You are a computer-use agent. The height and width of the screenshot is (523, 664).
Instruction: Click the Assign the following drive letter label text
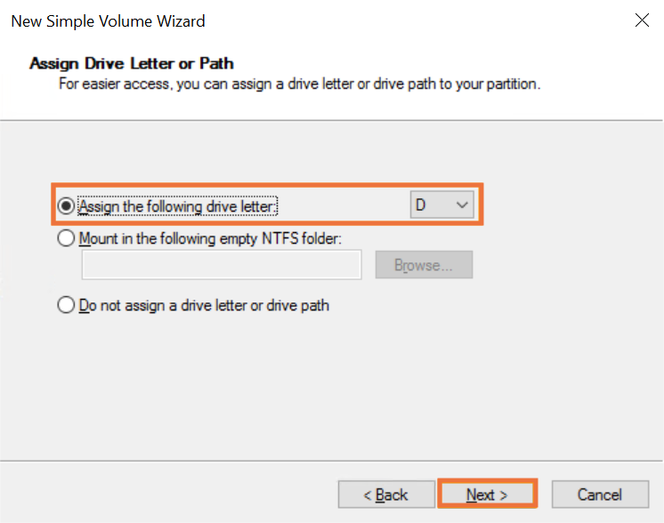177,206
